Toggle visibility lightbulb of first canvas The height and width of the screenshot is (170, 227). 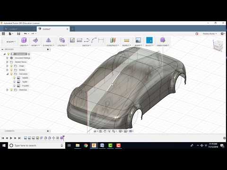(x=14, y=78)
